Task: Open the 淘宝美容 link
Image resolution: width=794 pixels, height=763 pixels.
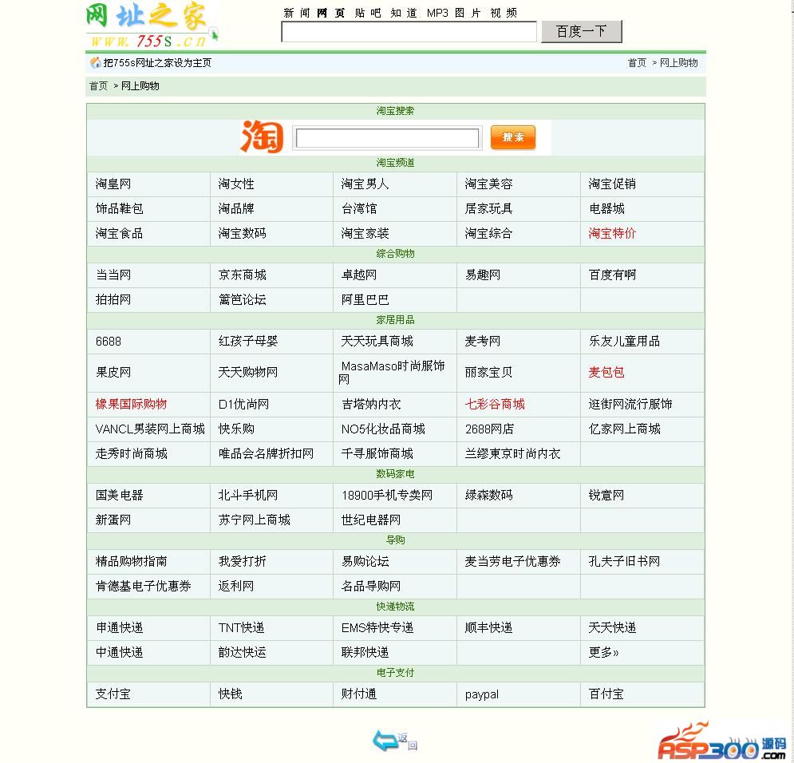Action: (488, 184)
